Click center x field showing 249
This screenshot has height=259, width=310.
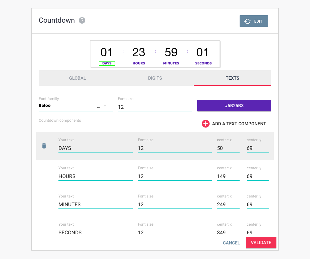pos(228,205)
